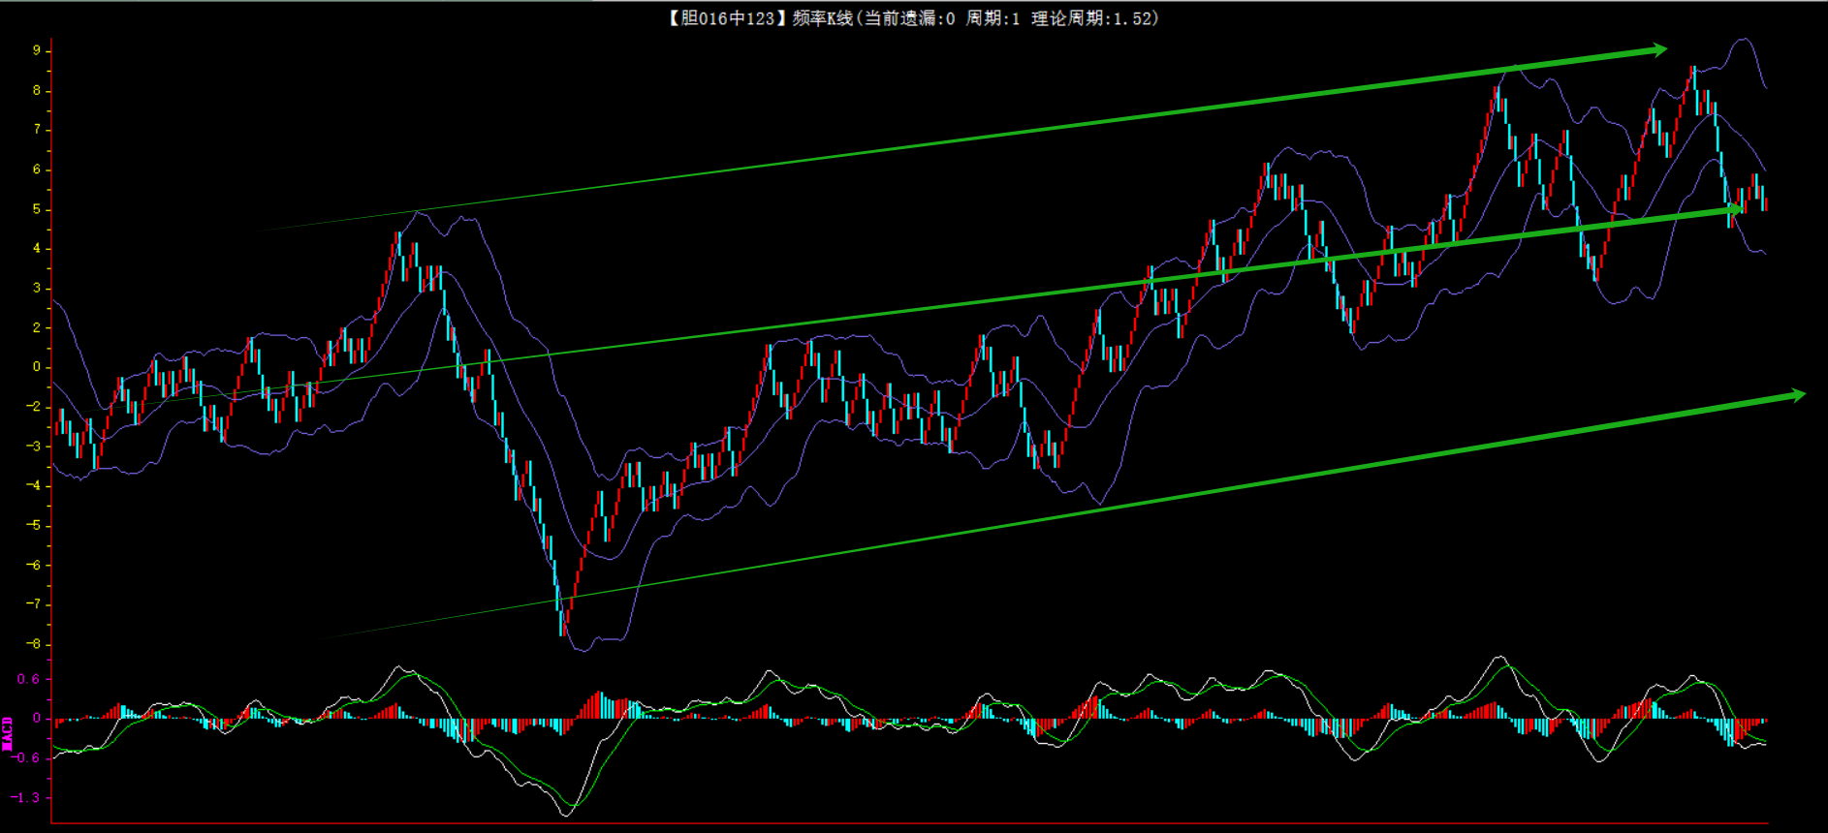
Task: Click the 周期:1 value in the chart title
Action: (x=993, y=18)
